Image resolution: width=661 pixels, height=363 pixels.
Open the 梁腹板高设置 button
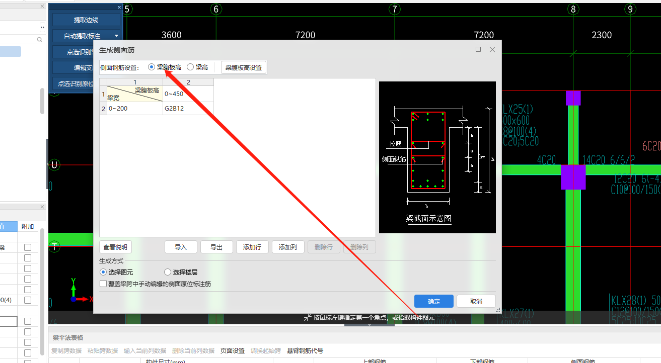click(244, 67)
